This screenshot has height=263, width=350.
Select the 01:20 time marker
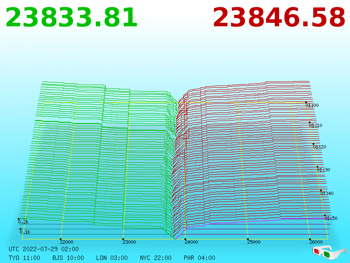(x=319, y=147)
